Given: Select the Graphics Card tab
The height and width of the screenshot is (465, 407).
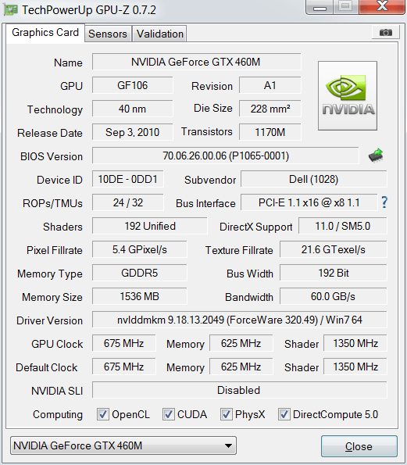Looking at the screenshot, I should (45, 33).
